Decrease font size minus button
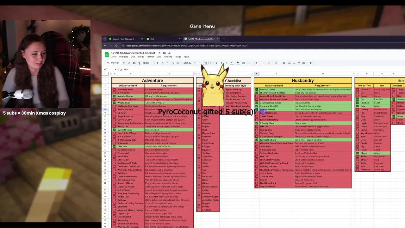This screenshot has width=405, height=228. coord(201,63)
